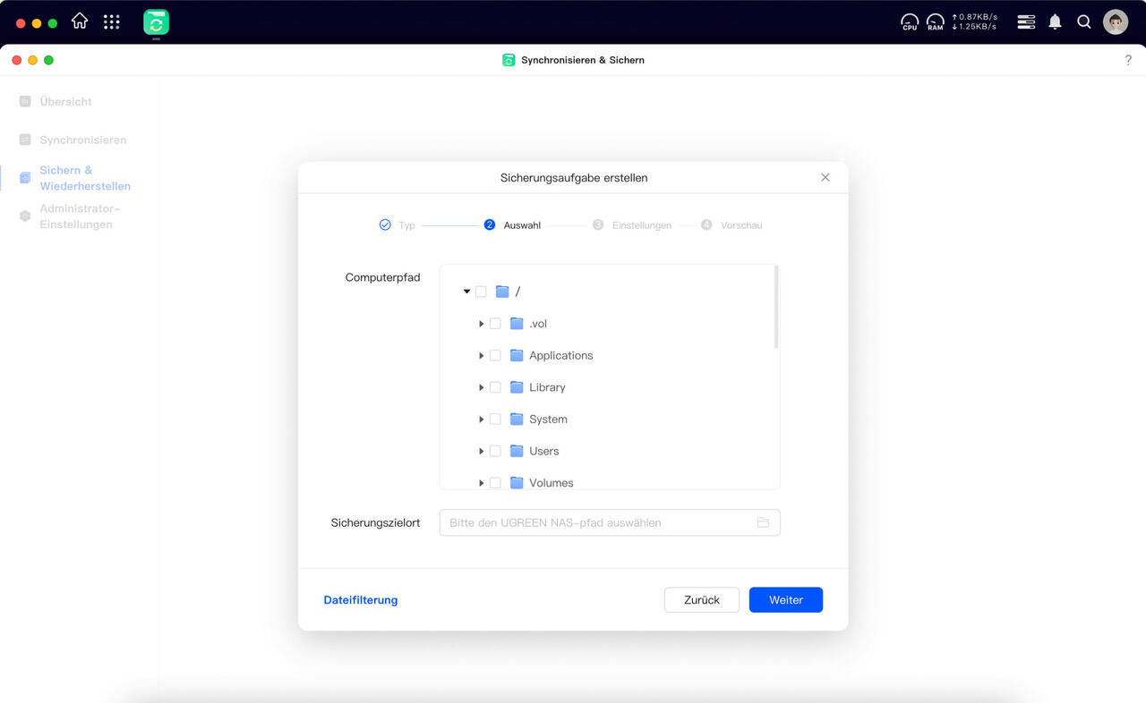Open the user avatar menu

(x=1116, y=21)
